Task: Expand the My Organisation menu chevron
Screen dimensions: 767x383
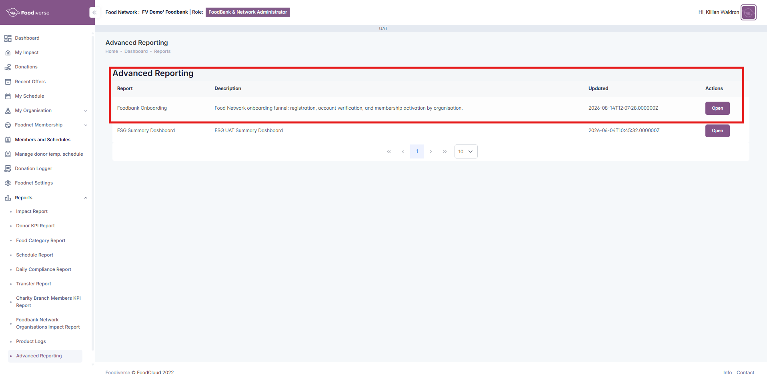Action: [x=86, y=111]
